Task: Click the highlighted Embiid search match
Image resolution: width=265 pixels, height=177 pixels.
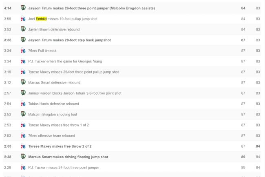Action: [41, 19]
